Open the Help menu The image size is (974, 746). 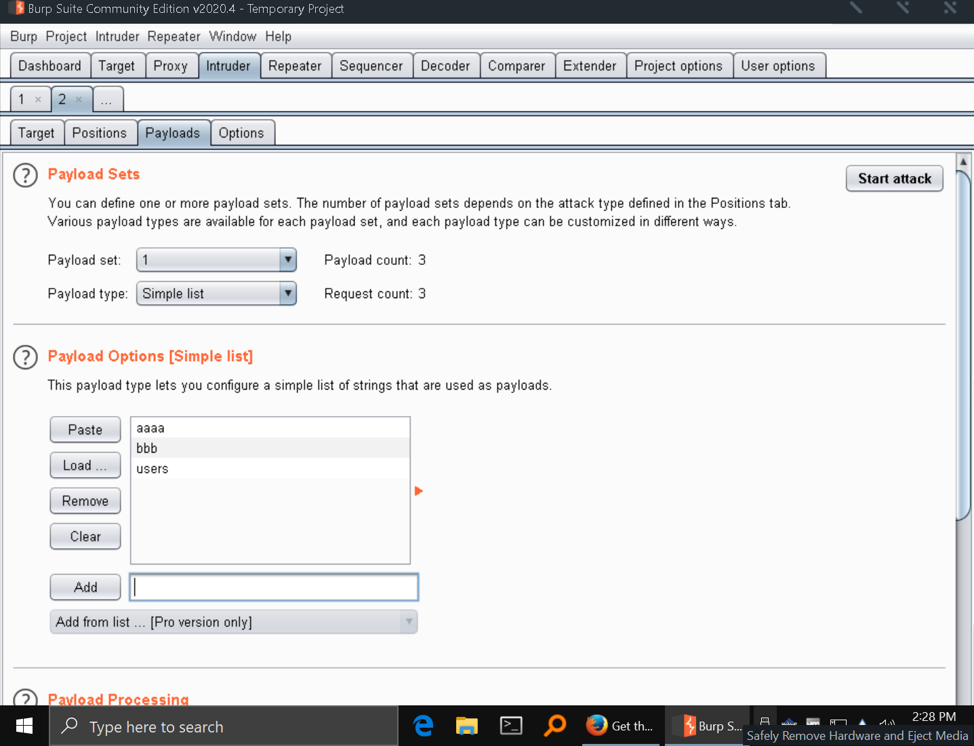pyautogui.click(x=278, y=37)
